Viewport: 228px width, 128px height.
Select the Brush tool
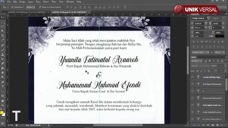click(2, 50)
